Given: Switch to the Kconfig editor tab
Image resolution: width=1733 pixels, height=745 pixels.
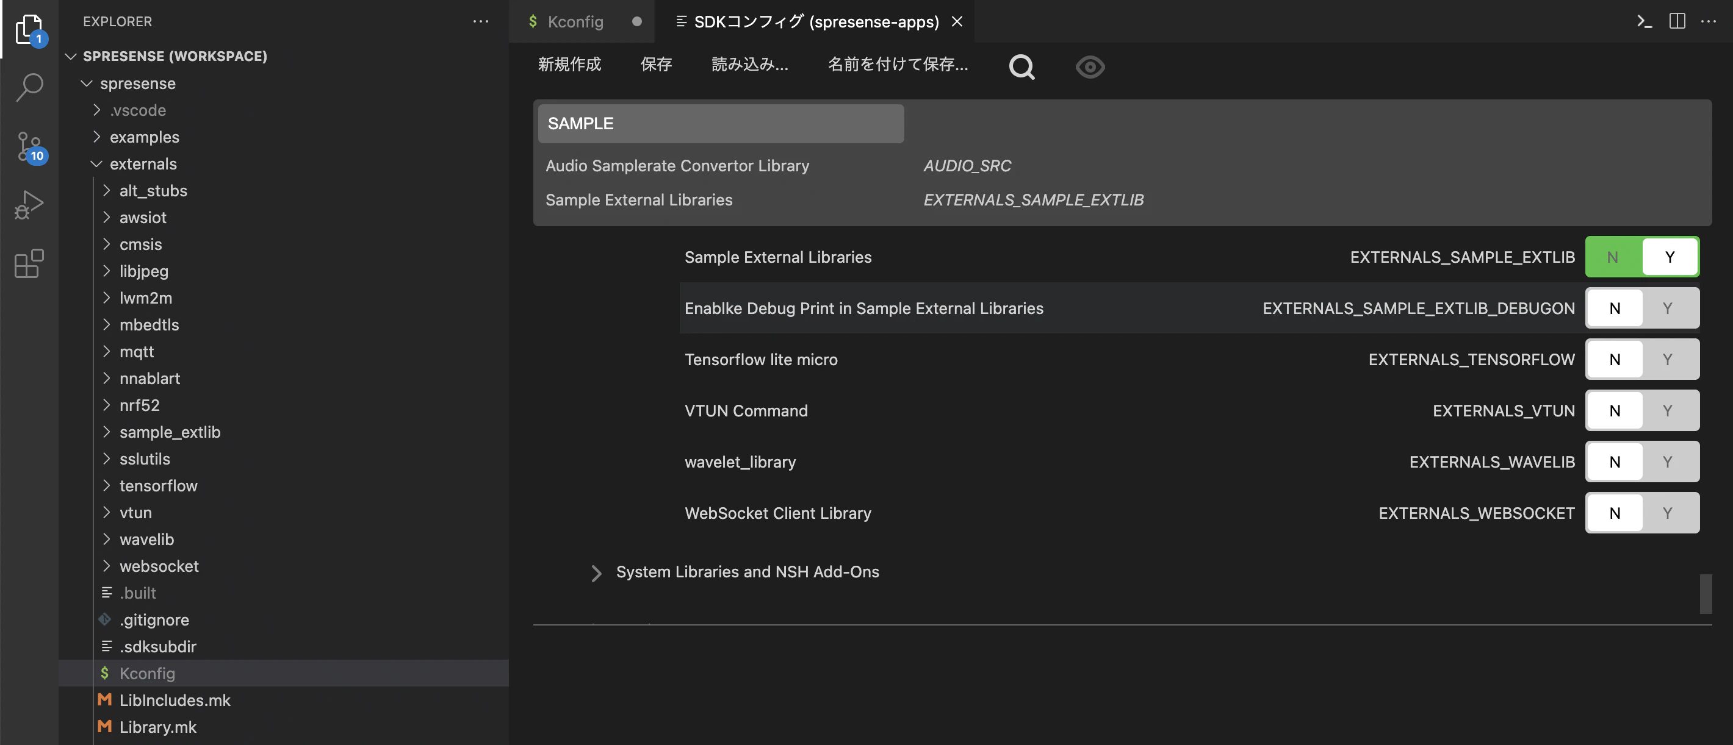Looking at the screenshot, I should 583,21.
